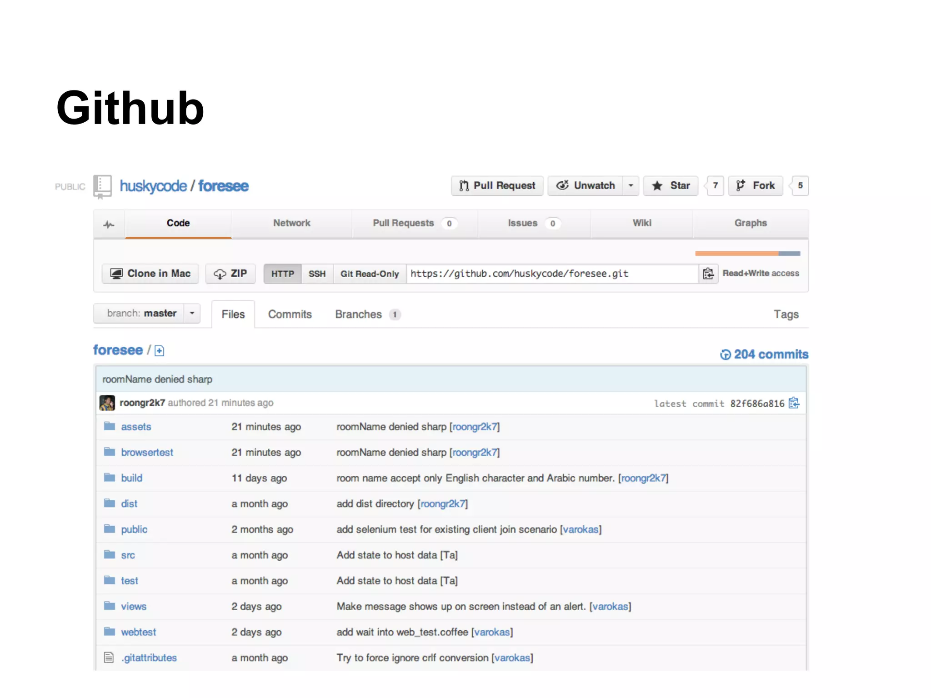
Task: Click the dist folder icon
Action: click(110, 503)
